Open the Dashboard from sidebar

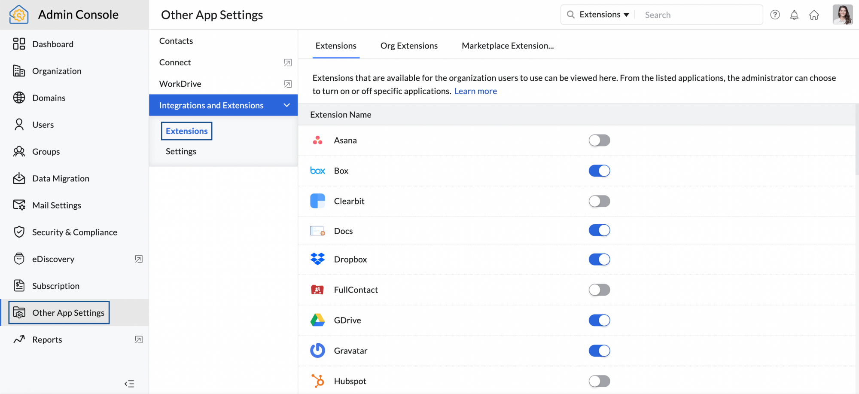click(x=52, y=44)
